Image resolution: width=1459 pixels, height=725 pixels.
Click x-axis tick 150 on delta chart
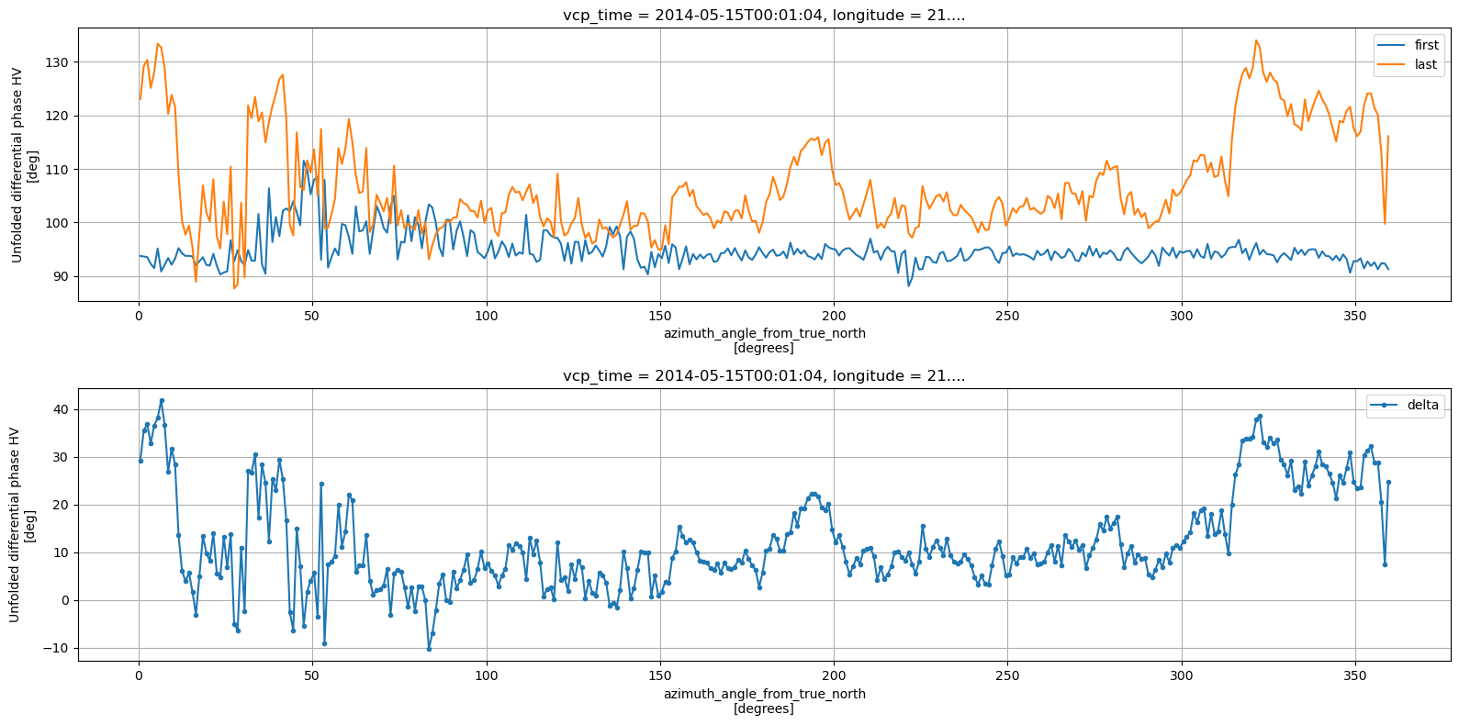coord(660,676)
